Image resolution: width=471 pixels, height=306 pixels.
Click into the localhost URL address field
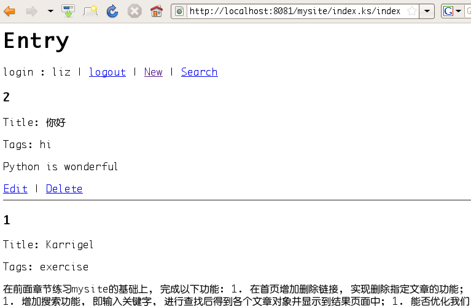tap(295, 11)
